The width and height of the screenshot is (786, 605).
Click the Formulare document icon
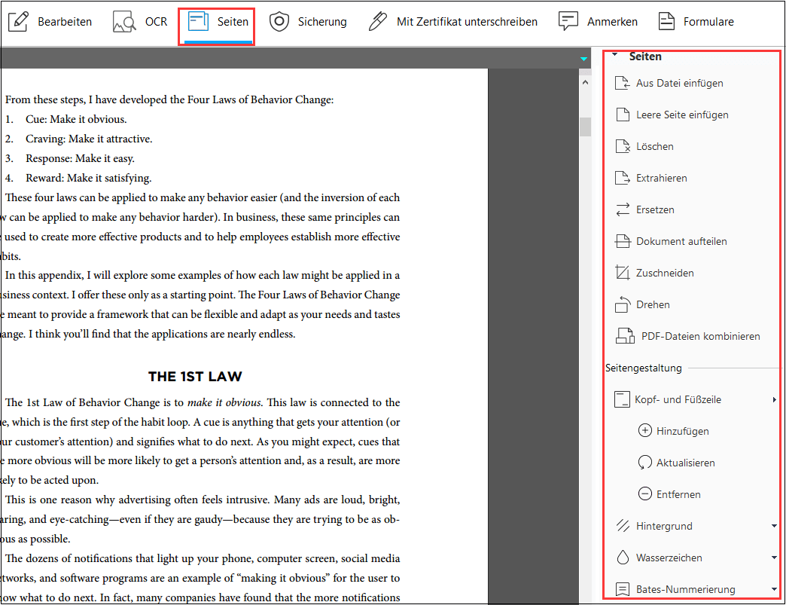click(666, 22)
